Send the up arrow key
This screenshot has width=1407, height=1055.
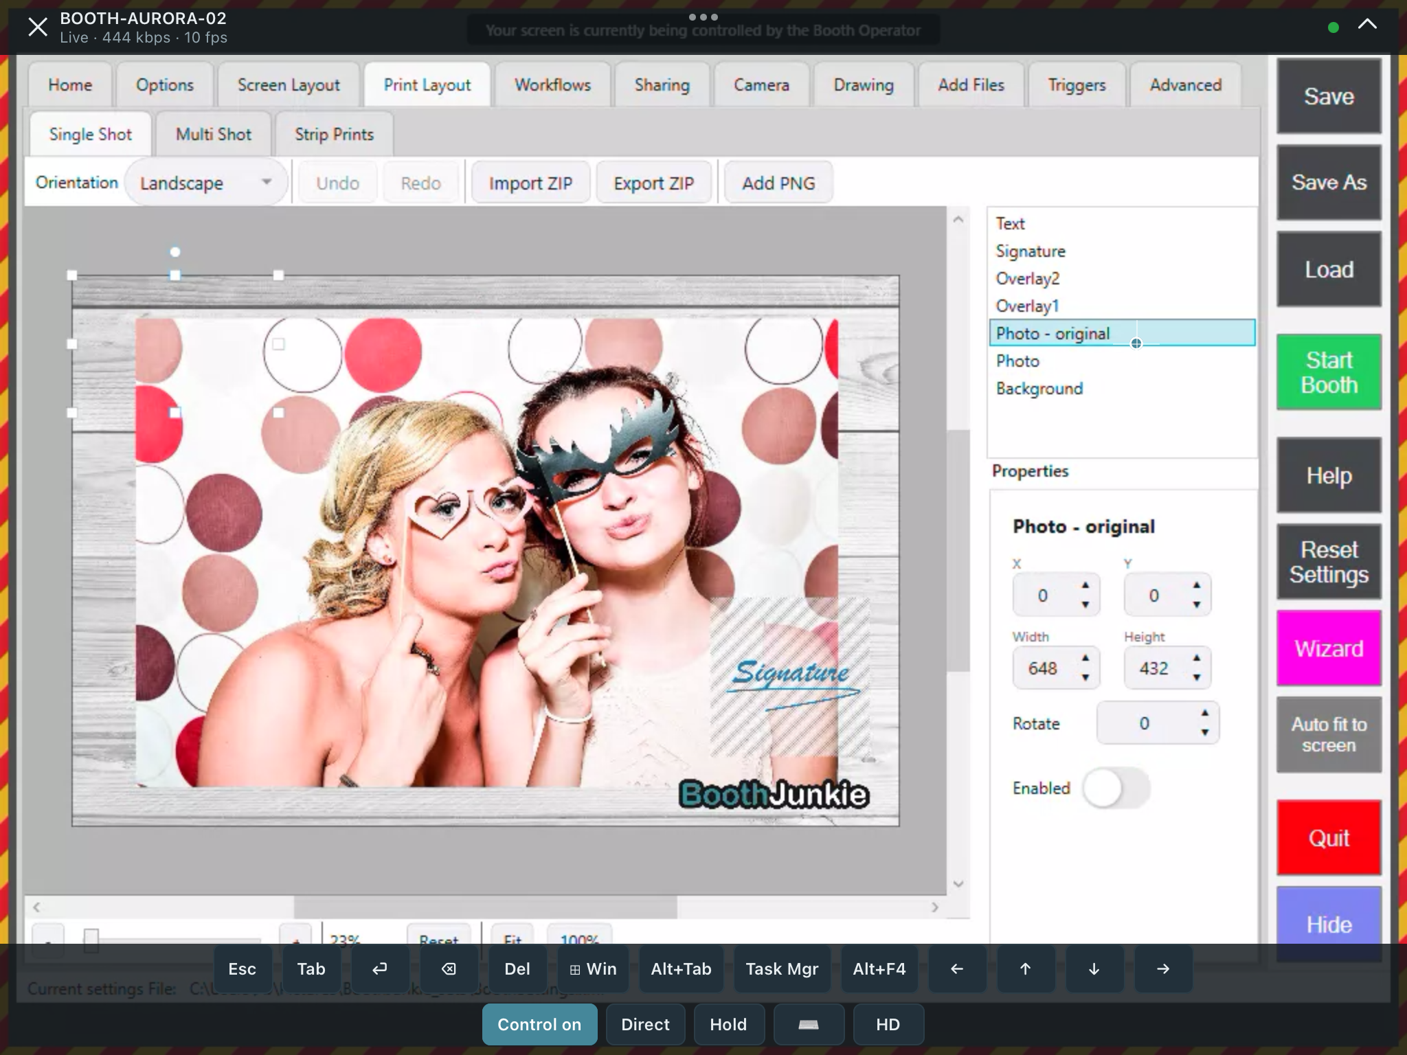click(x=1026, y=968)
